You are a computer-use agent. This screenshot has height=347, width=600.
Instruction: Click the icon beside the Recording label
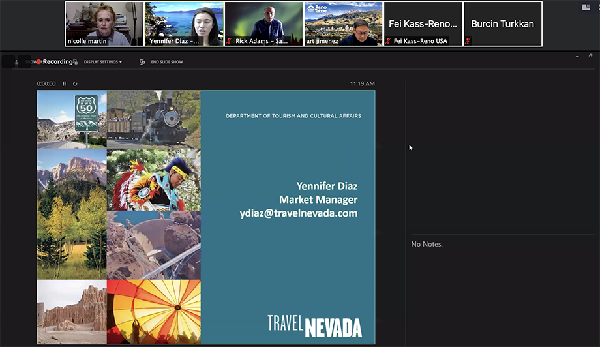76,62
